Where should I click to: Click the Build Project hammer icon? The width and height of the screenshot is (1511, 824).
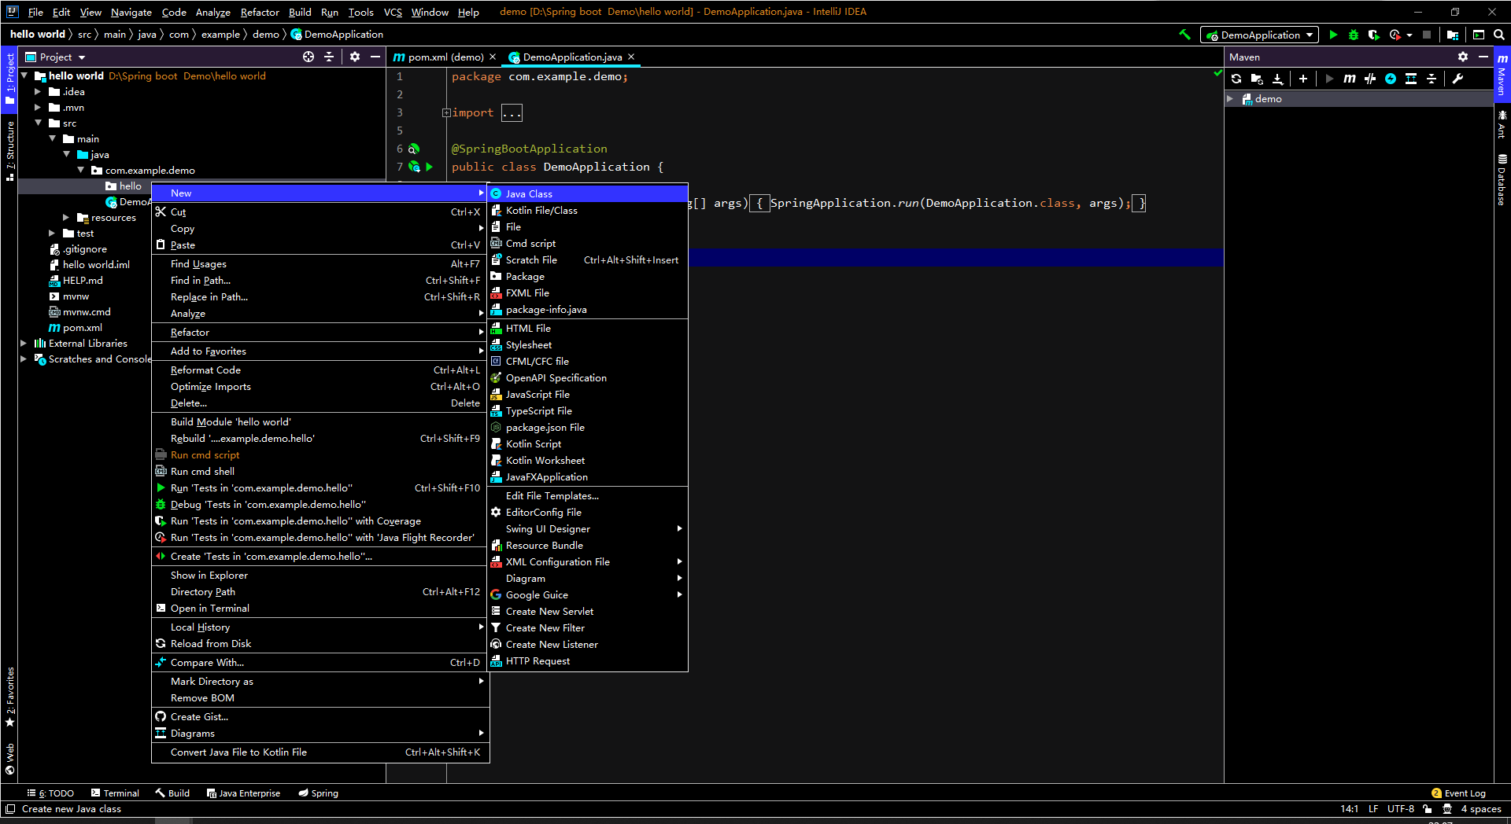click(x=1184, y=35)
